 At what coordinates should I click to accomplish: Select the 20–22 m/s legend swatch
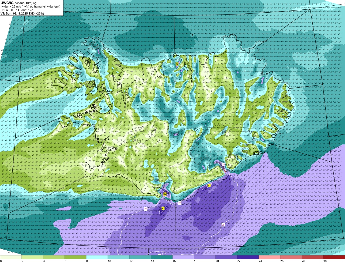(x=226, y=257)
